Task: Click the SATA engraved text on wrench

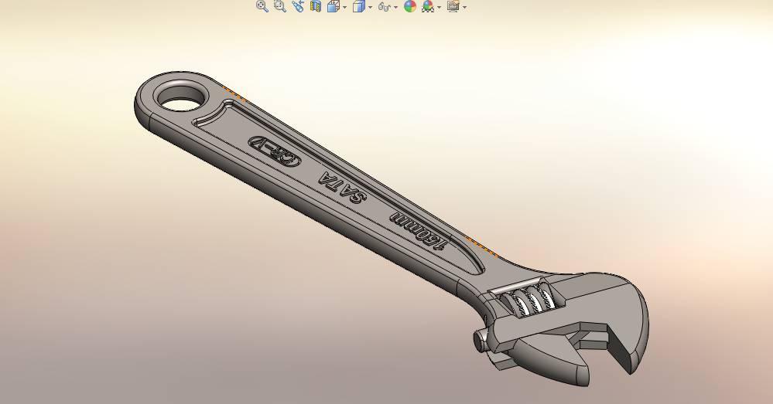Action: tap(343, 188)
